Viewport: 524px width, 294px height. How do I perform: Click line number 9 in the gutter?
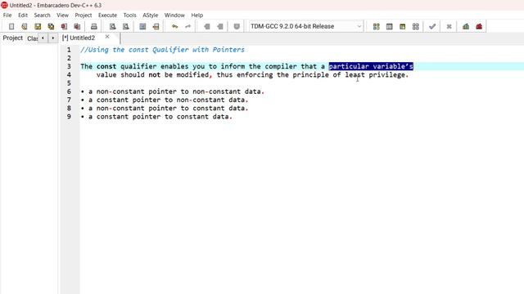[x=69, y=116]
